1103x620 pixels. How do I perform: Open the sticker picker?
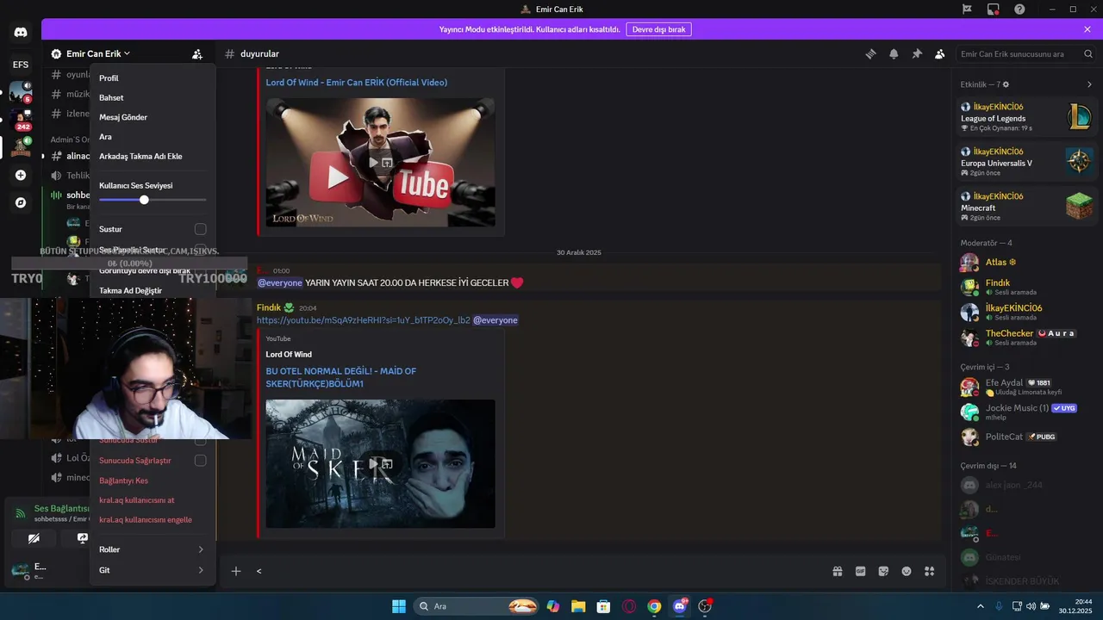(883, 571)
